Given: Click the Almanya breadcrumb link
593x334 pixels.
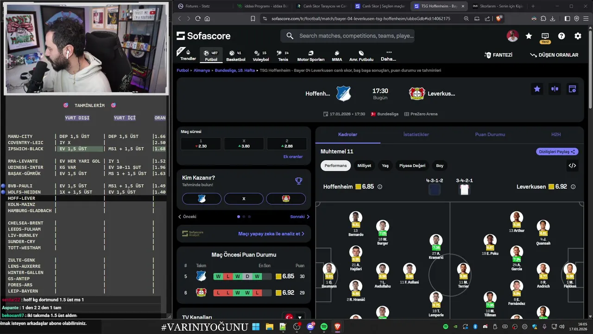Looking at the screenshot, I should coord(202,71).
